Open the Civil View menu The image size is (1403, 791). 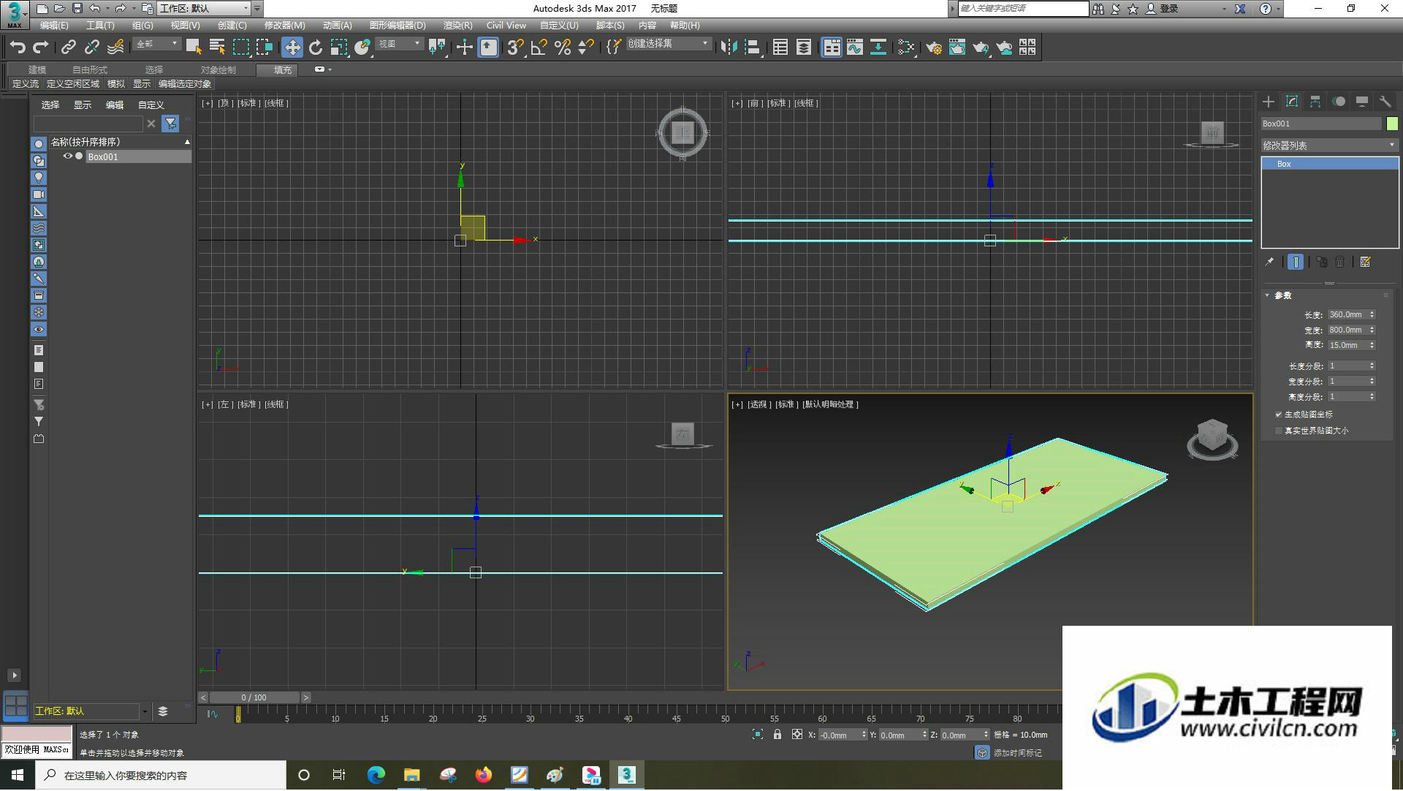(x=506, y=26)
